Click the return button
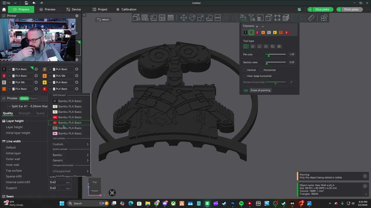The image size is (371, 208). pyautogui.click(x=103, y=20)
